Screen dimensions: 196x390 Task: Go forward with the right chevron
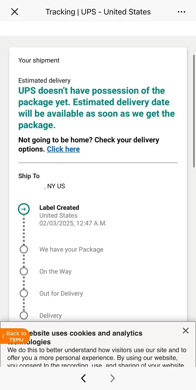coord(112,378)
